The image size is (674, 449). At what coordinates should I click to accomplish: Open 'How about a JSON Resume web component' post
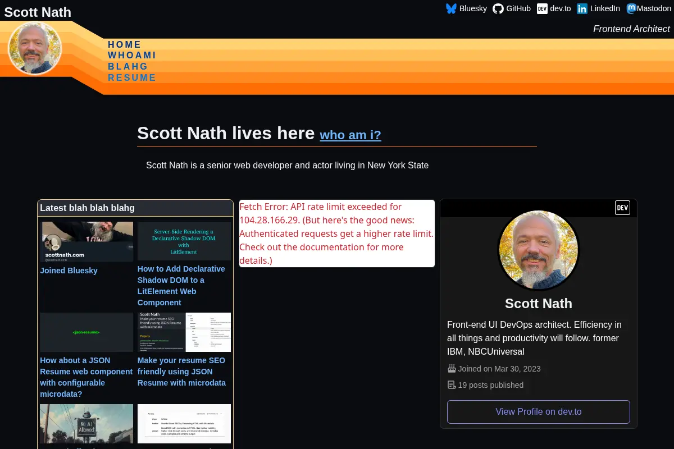pyautogui.click(x=86, y=377)
